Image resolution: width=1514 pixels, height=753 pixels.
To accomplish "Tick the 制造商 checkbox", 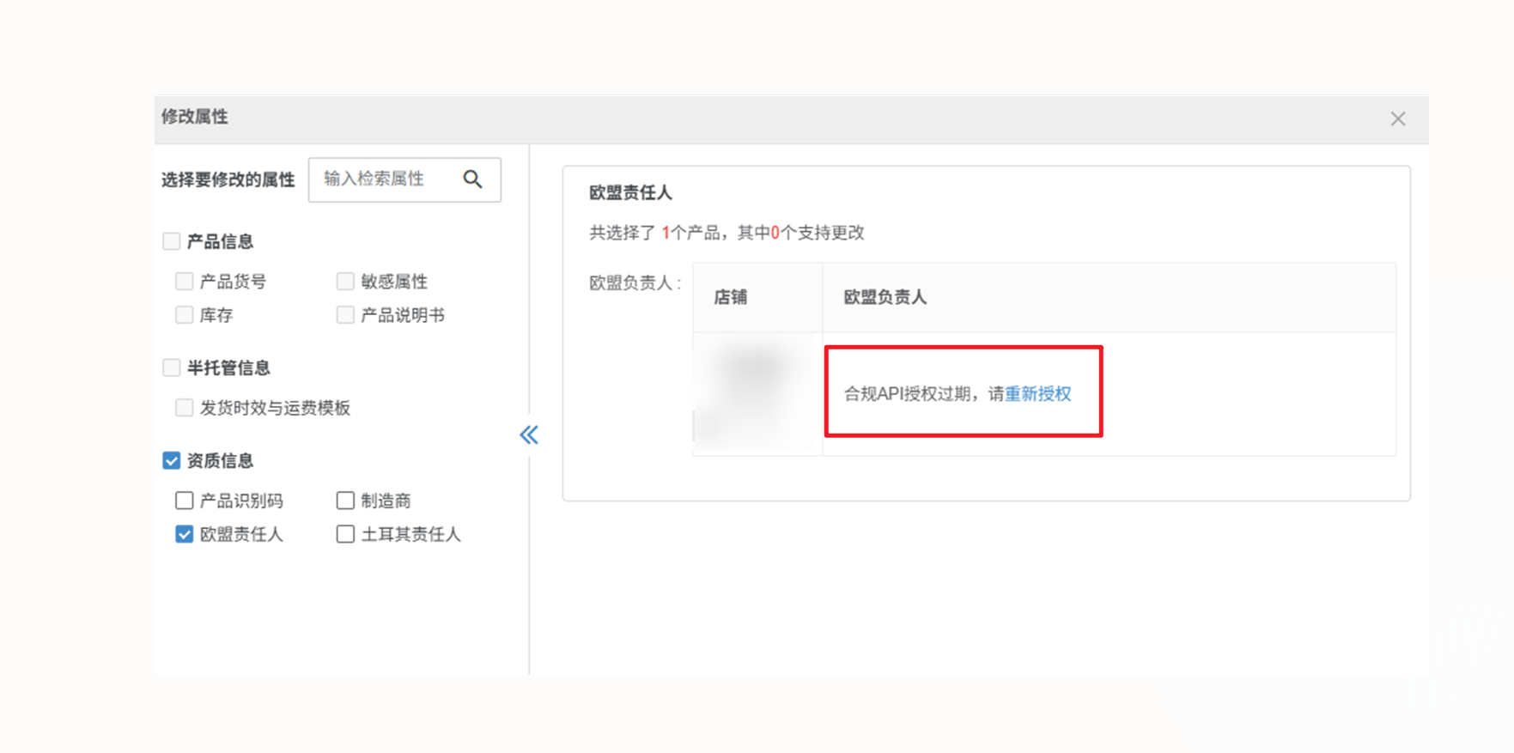I will 345,501.
